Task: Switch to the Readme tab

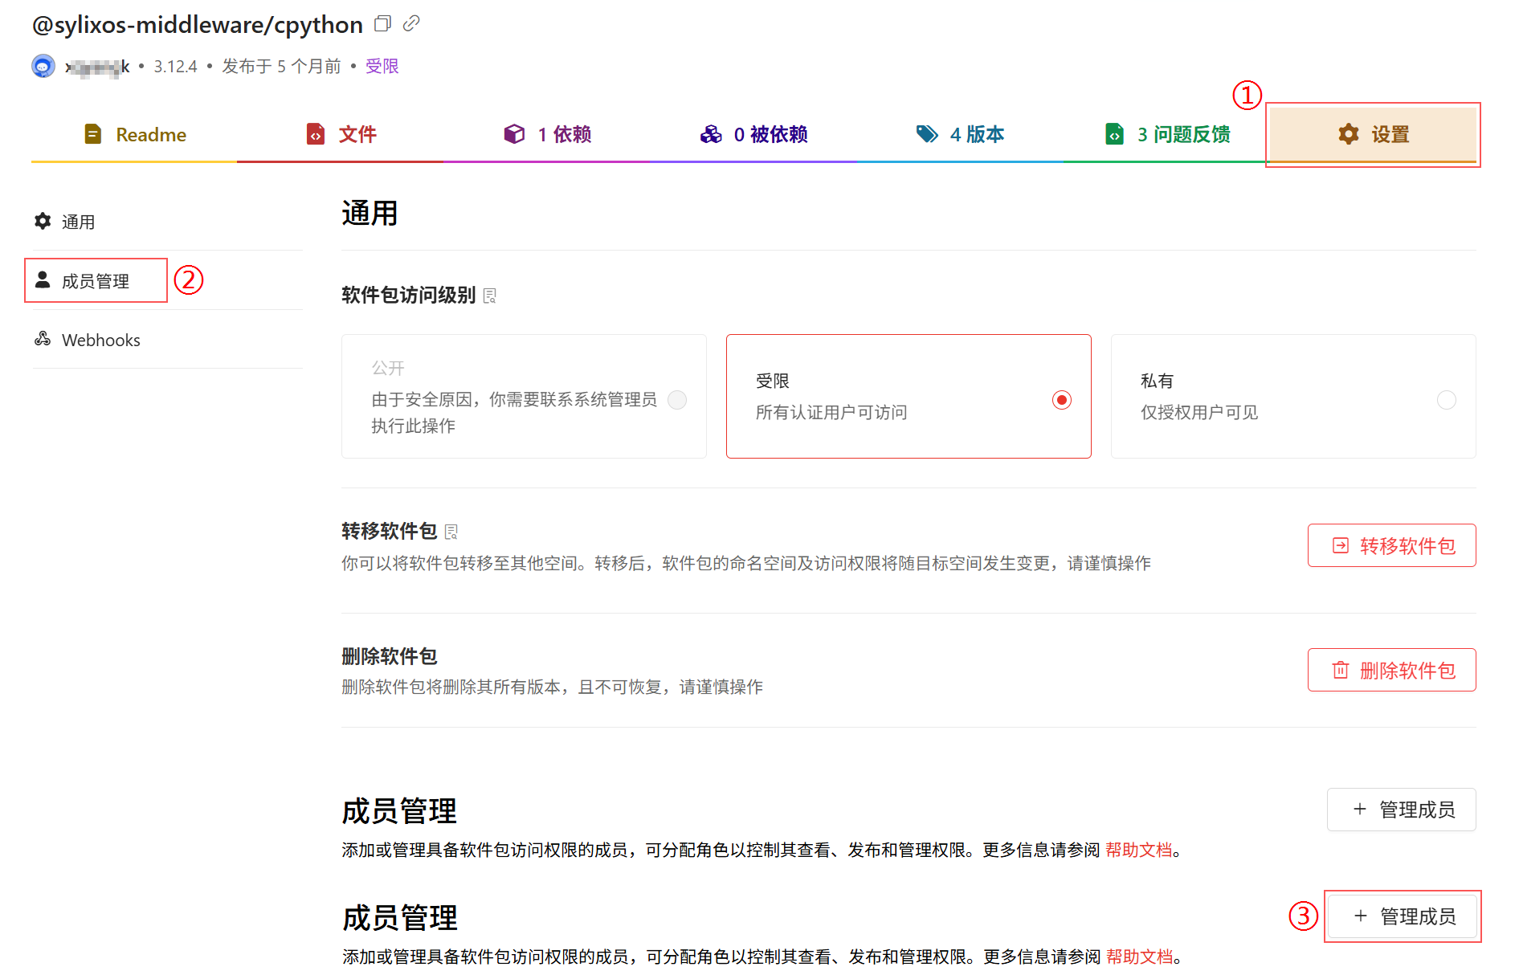Action: coord(135,134)
